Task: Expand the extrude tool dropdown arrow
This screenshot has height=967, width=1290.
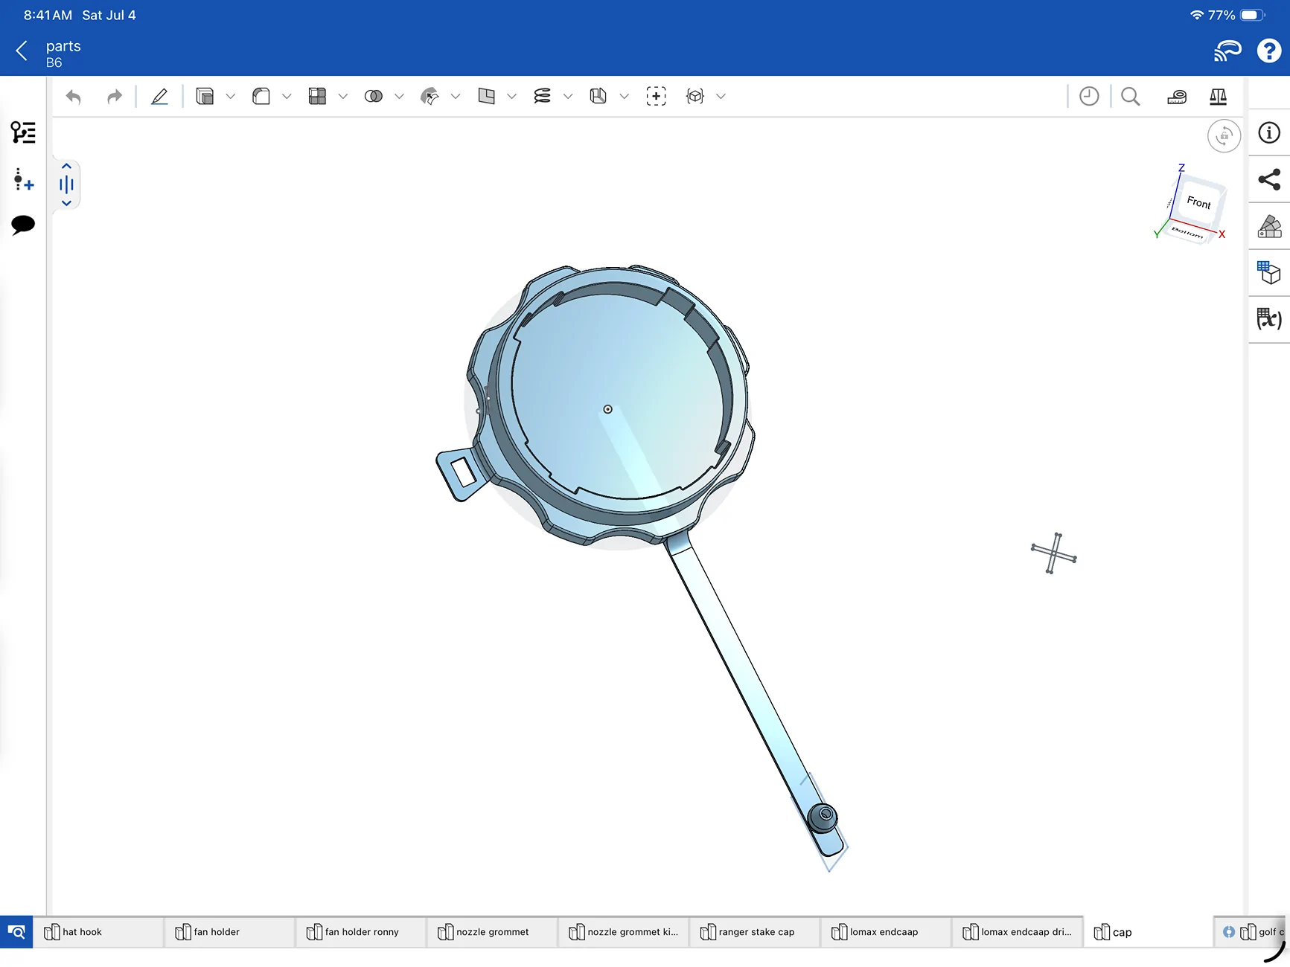Action: (x=231, y=97)
